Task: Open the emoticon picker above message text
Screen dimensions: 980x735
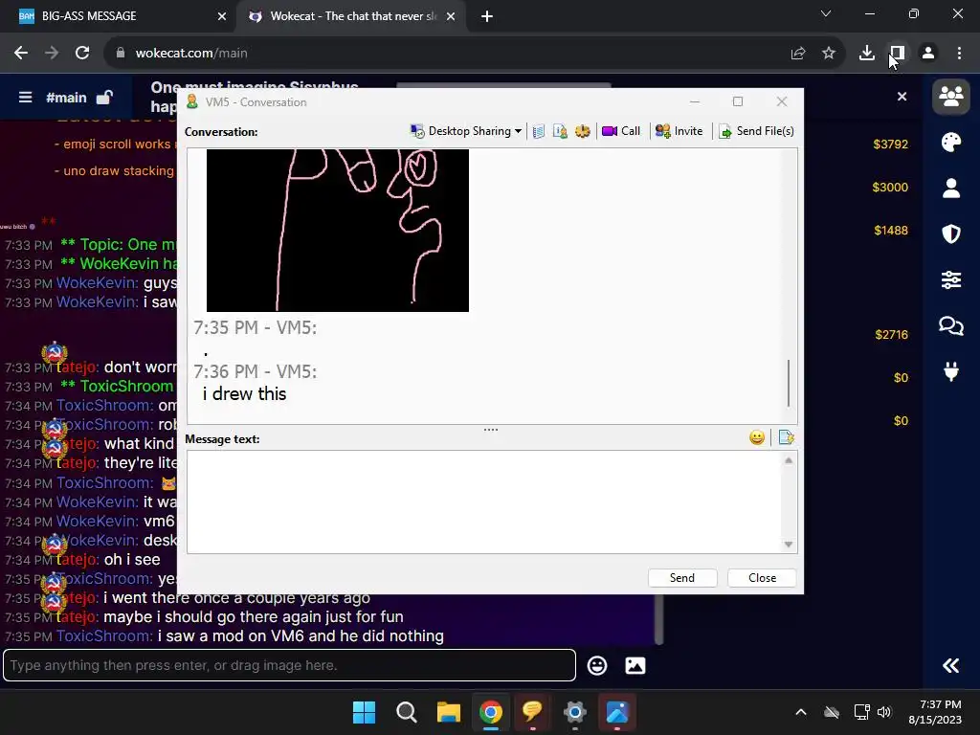Action: coord(757,437)
